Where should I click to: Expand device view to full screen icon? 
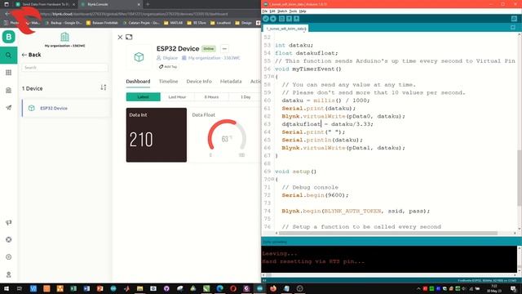point(129,37)
